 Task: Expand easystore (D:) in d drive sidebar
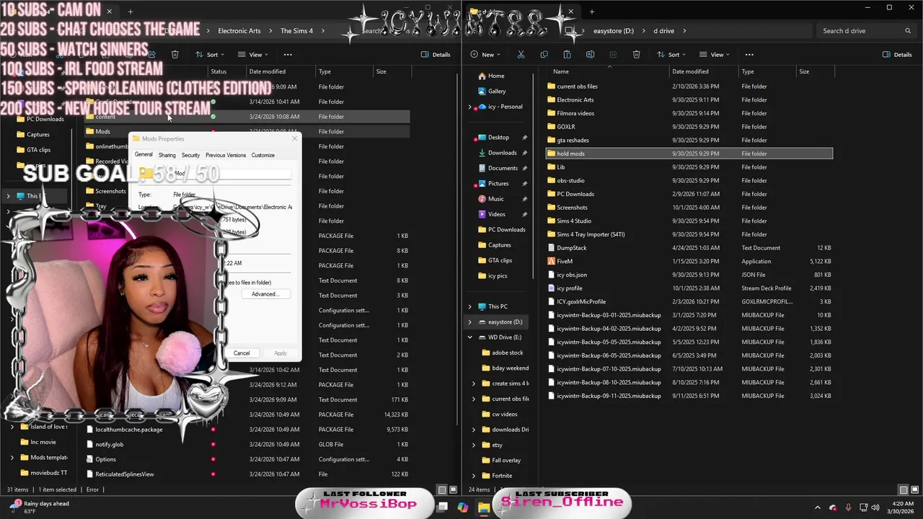pos(470,321)
